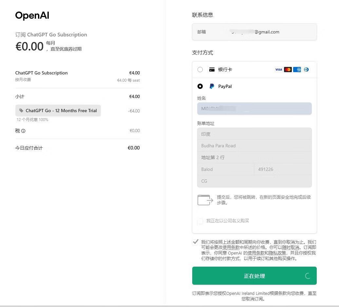
Task: Select the 银行卡 payment radio button
Action: click(200, 70)
